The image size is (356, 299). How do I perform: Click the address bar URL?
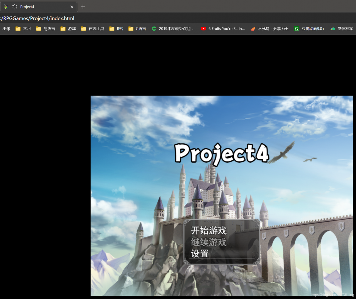[37, 18]
